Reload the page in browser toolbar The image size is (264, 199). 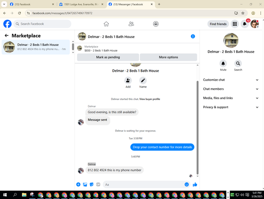point(20,13)
